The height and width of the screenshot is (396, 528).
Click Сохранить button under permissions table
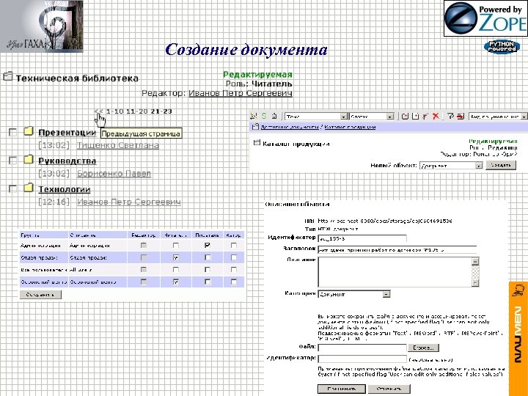40,295
